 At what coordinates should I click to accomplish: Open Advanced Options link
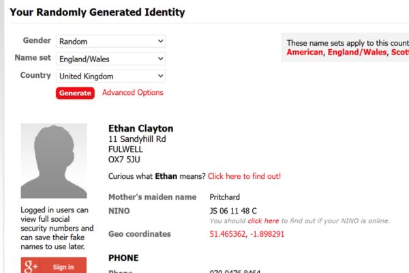133,93
